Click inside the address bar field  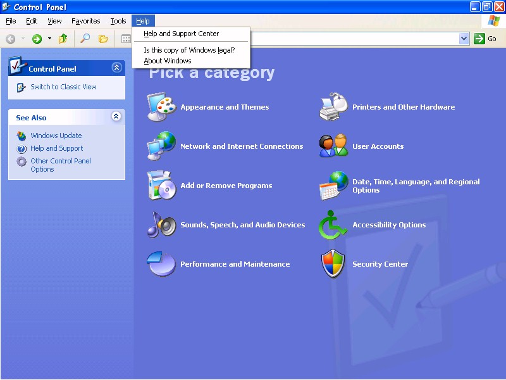[354, 39]
